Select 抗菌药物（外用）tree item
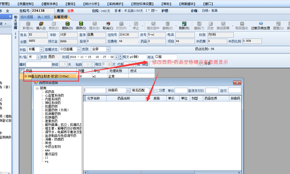Screen dimensions: 290x174 coord(57,110)
